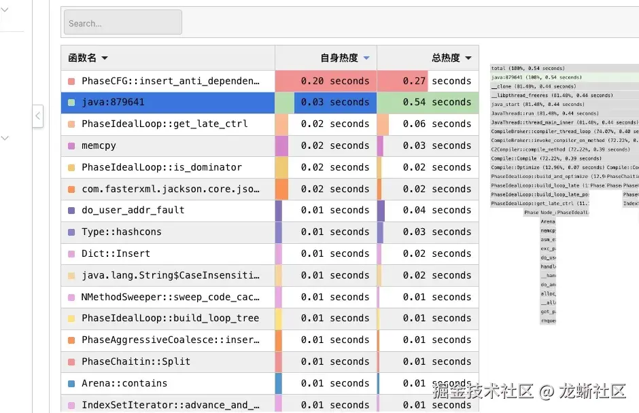Click 0.20 seconds self-heat cell
This screenshot has height=413, width=639.
(x=326, y=81)
